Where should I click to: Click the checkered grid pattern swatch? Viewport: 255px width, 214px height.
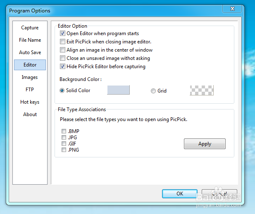click(x=202, y=90)
